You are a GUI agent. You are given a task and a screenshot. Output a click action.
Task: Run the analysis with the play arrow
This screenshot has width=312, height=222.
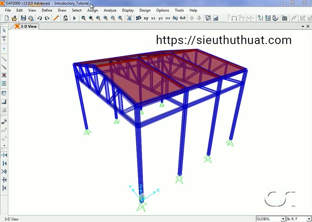(x=74, y=18)
